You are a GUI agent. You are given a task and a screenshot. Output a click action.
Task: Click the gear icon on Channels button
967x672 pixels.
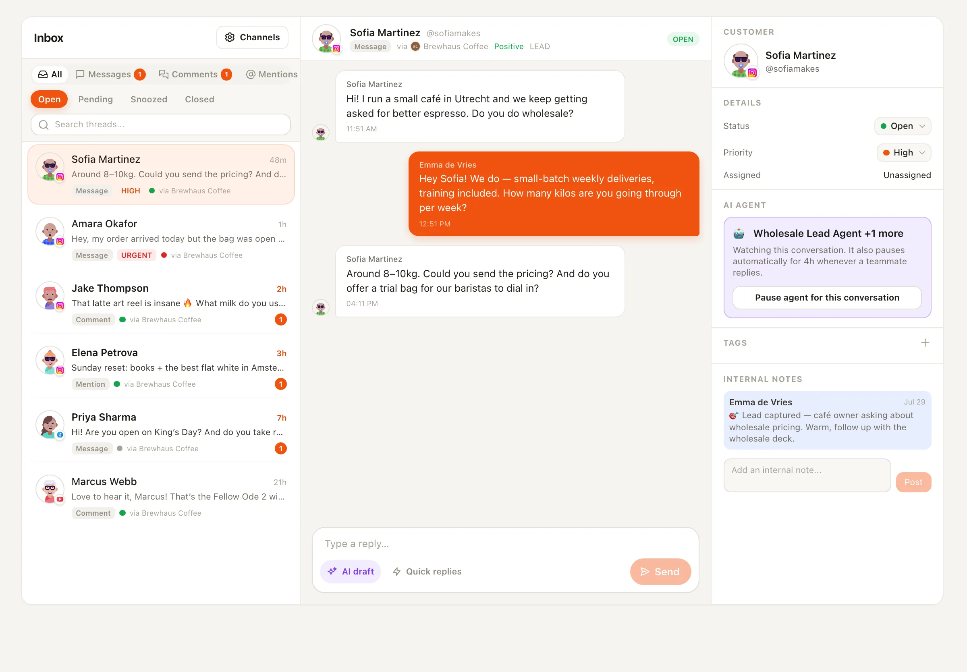[x=229, y=37]
